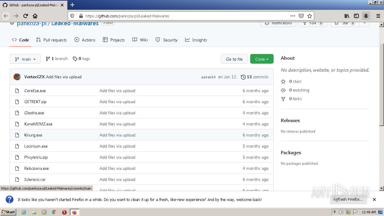
Task: Open KaneMEMZ.exe file
Action: [38, 124]
